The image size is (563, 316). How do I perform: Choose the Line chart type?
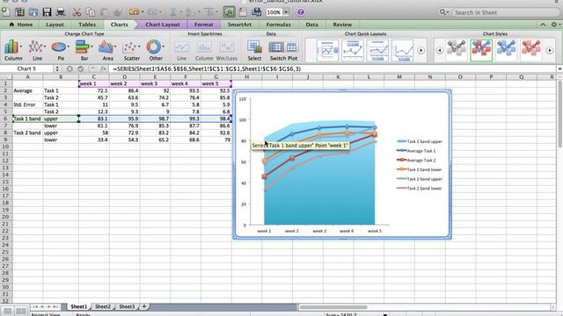click(37, 50)
